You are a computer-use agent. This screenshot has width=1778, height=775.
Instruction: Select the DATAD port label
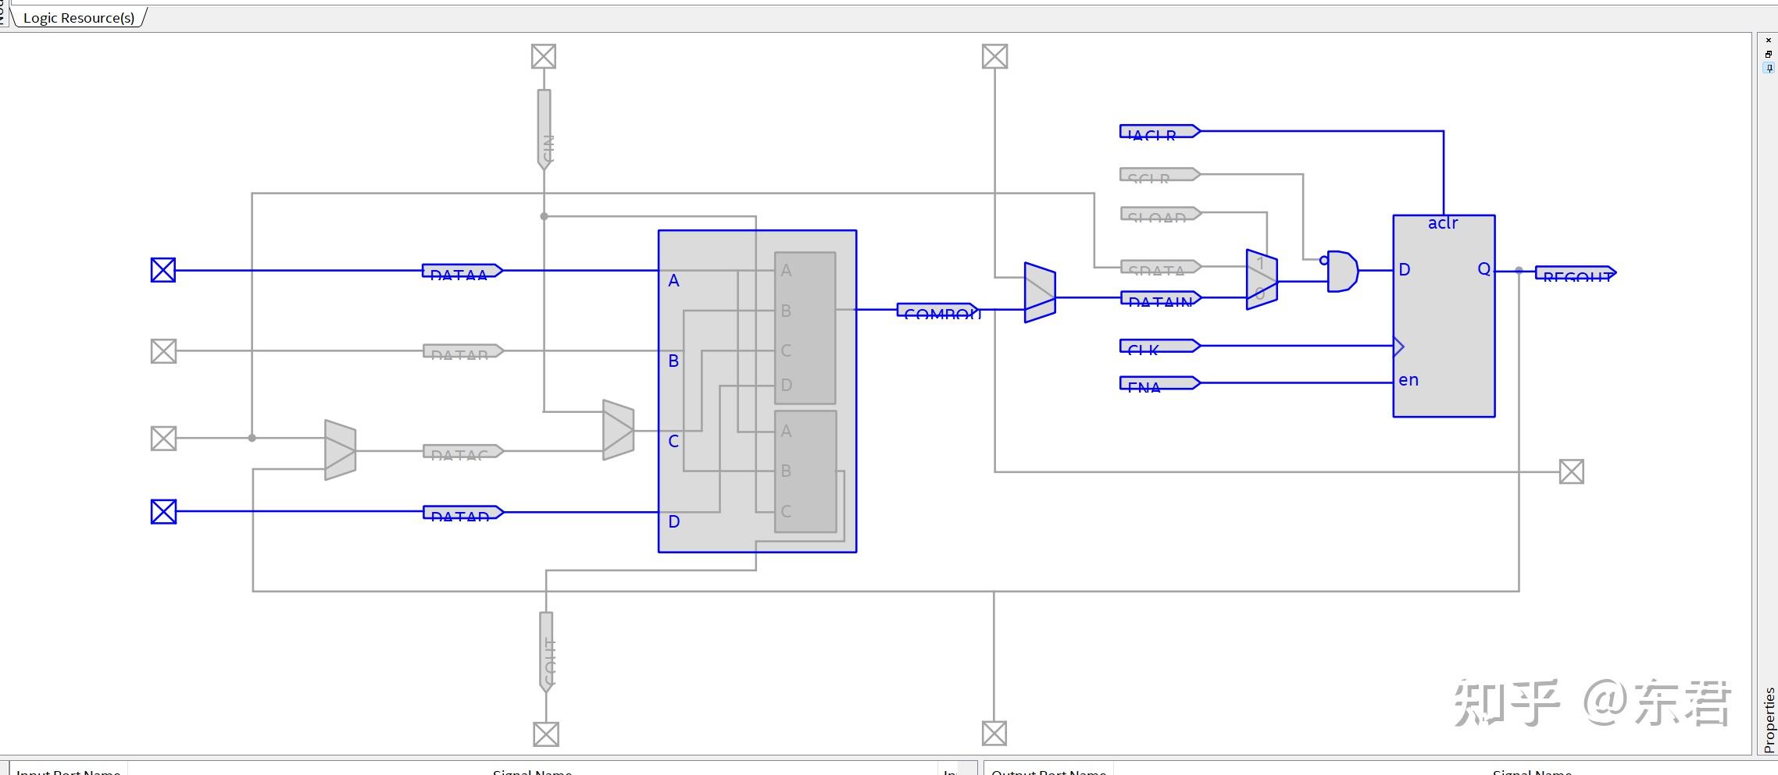pos(462,513)
